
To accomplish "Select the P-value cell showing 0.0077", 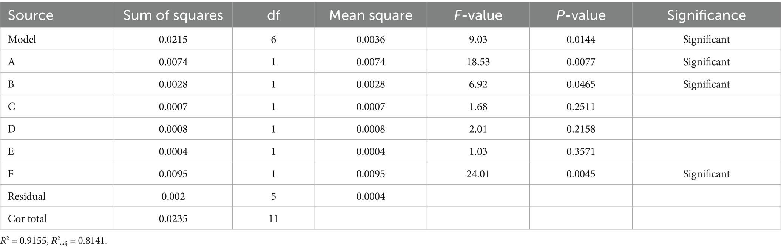I will [x=581, y=62].
